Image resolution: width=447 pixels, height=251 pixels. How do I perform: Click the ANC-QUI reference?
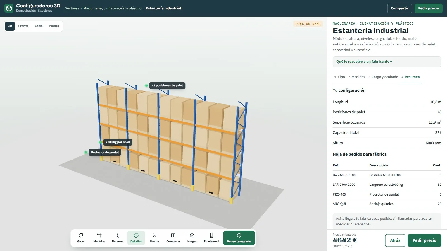click(339, 204)
